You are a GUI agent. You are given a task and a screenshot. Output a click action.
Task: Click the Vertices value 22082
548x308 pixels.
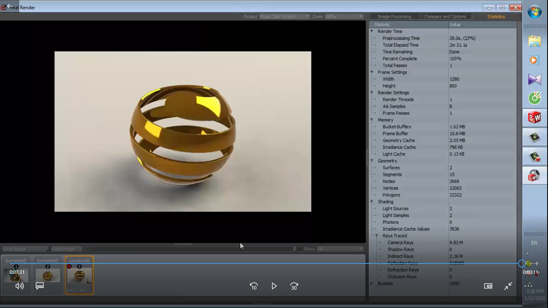455,188
